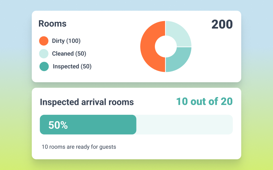Click the light teal Cleaned legend dot
Viewport: 273px width, 170px height.
(x=44, y=53)
